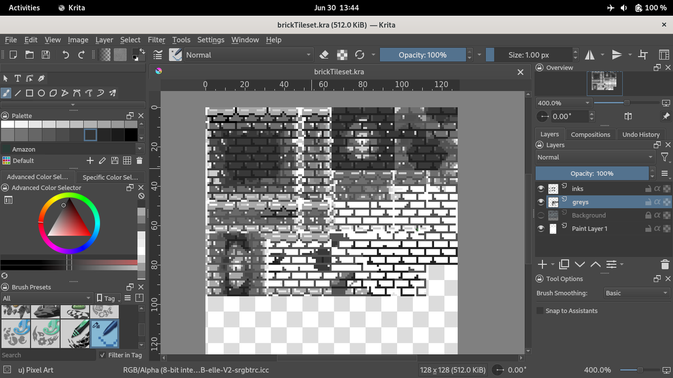673x378 pixels.
Task: Uncheck Filter in Tag checkbox
Action: coord(102,355)
